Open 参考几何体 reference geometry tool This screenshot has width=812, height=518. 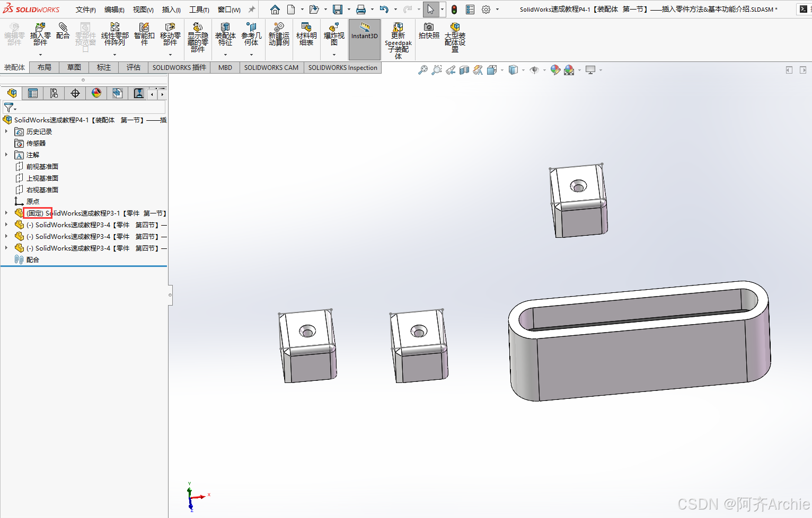click(x=251, y=34)
